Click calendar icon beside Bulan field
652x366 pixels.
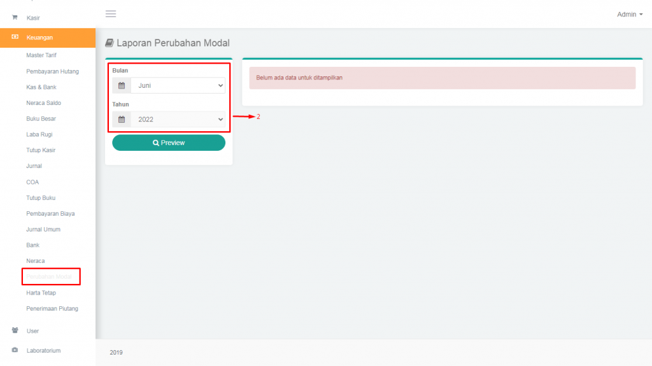coord(122,85)
